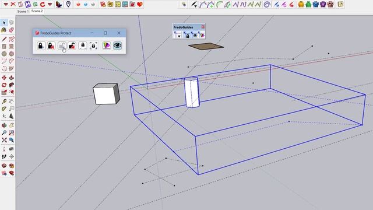Click the purple spiral curve tool
The height and width of the screenshot is (210, 373).
tap(267, 4)
